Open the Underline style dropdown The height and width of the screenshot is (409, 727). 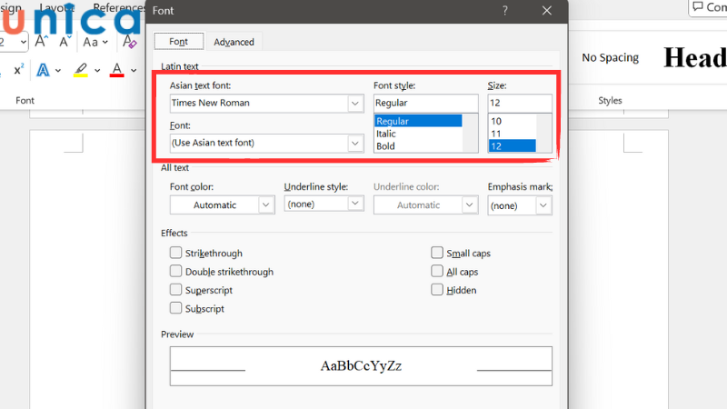coord(324,204)
